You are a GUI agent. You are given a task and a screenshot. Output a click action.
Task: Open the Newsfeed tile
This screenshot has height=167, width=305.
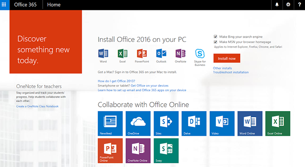(110, 123)
